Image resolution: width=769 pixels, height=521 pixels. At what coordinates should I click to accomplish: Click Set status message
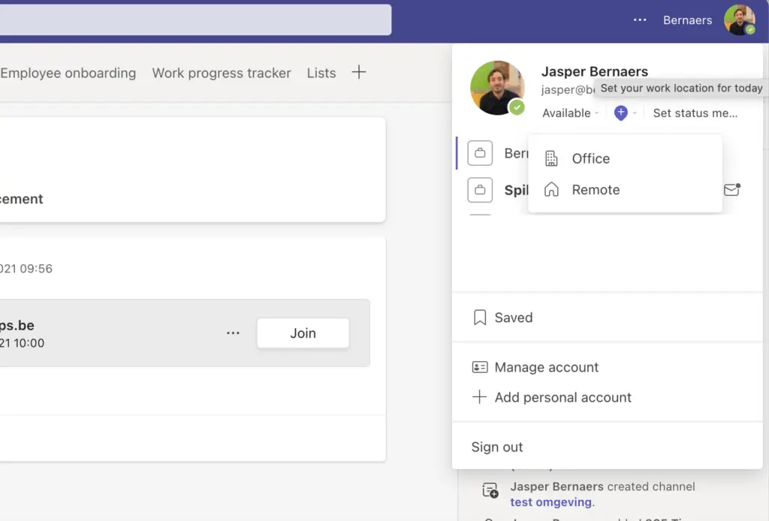coord(695,113)
